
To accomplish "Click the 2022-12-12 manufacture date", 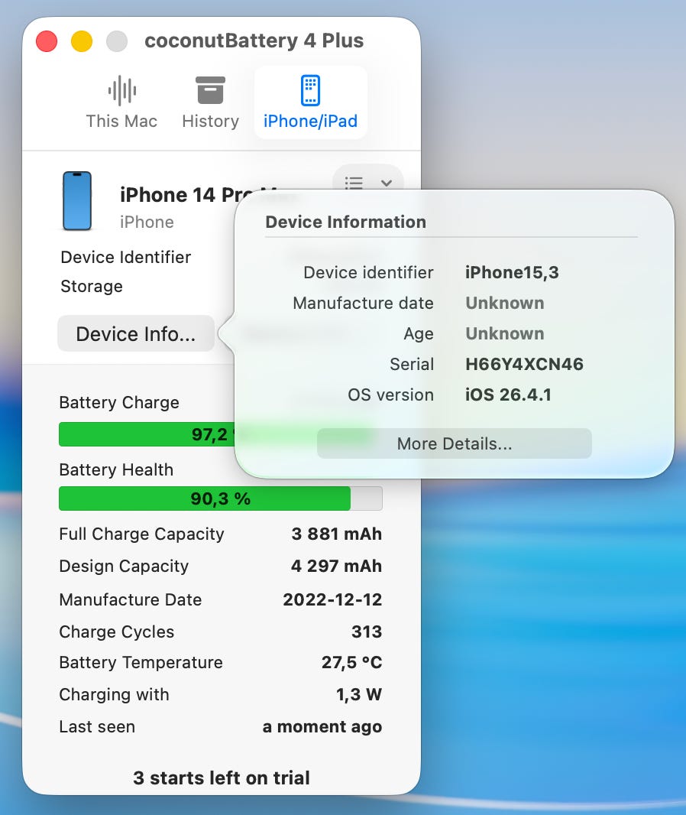I will click(332, 599).
